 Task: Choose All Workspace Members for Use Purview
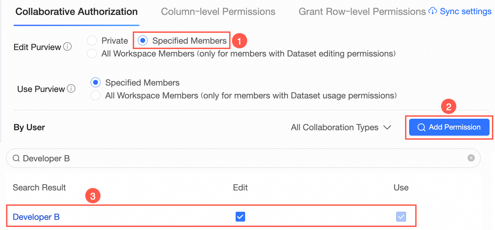pyautogui.click(x=96, y=96)
